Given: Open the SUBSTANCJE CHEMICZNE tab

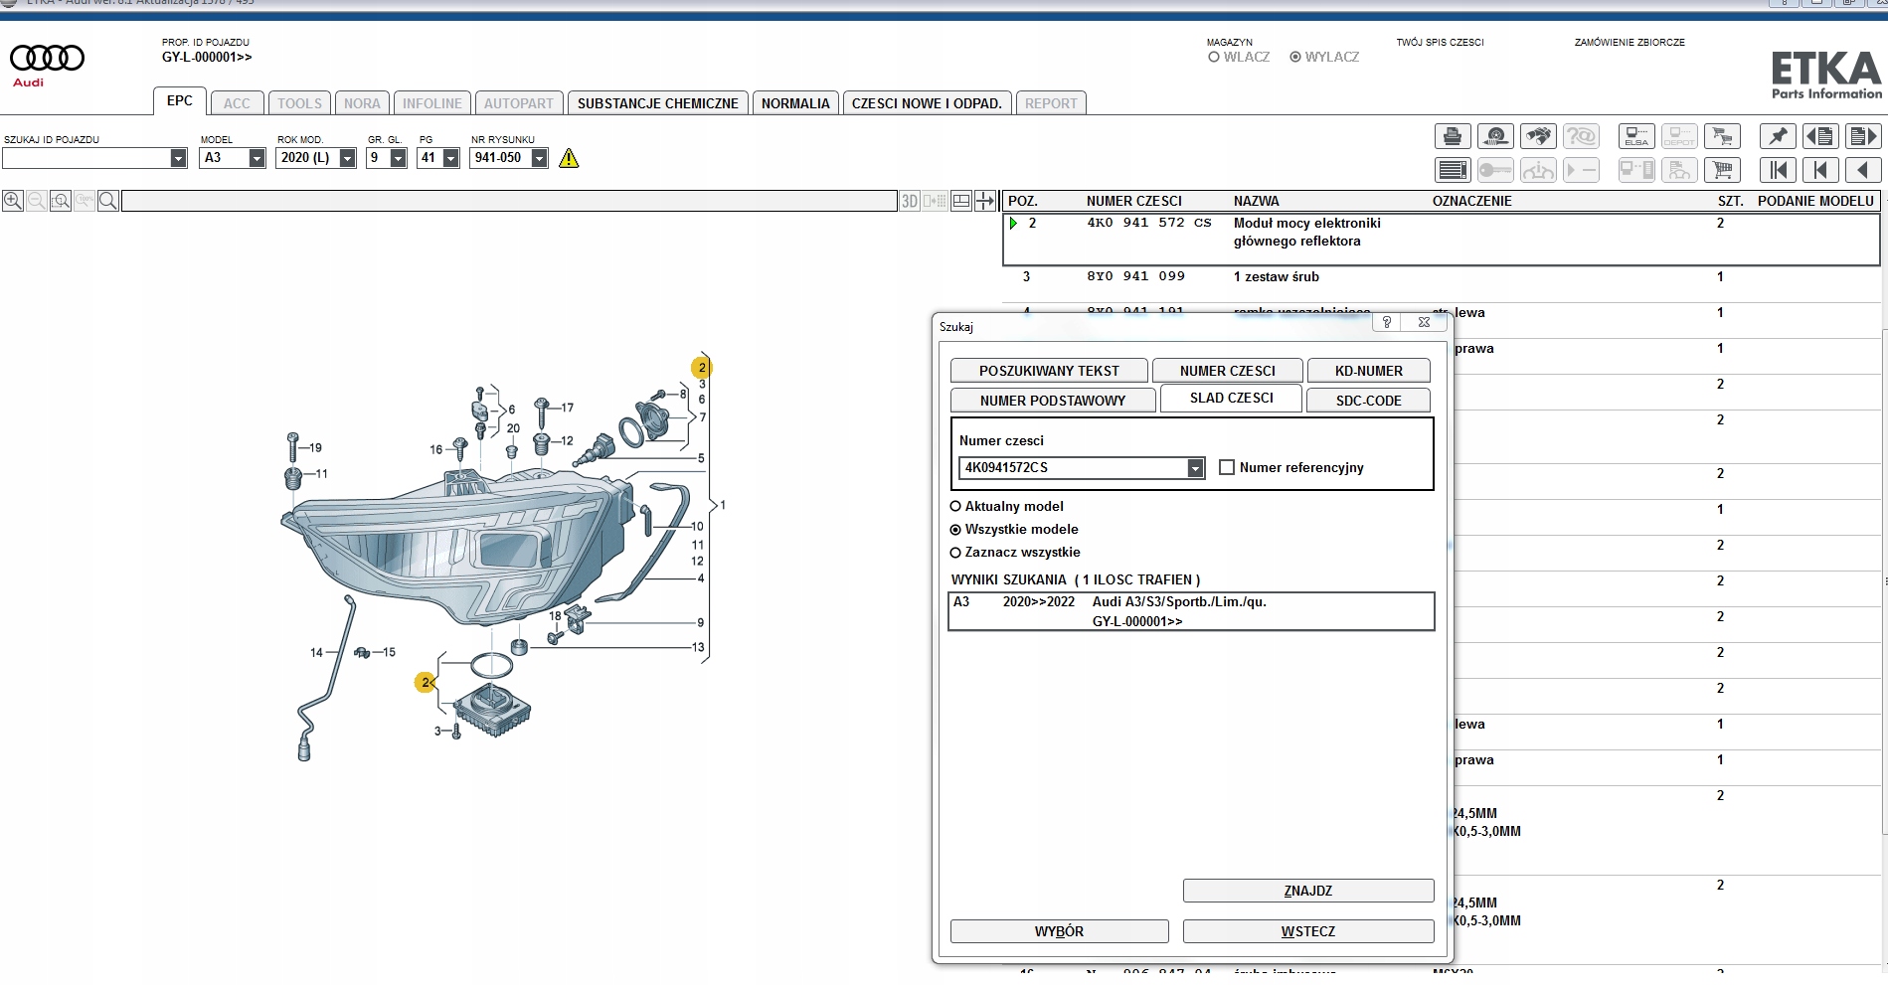Looking at the screenshot, I should [657, 103].
